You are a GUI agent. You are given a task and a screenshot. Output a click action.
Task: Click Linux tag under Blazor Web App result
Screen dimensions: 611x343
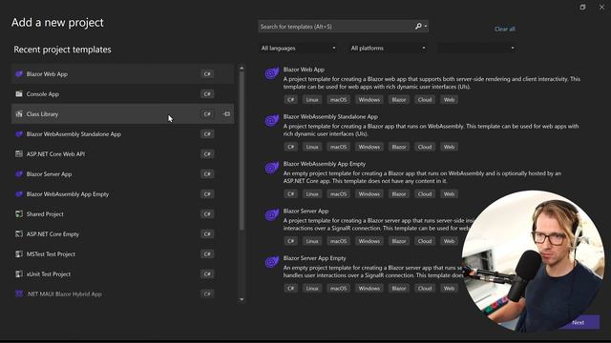[x=312, y=99]
